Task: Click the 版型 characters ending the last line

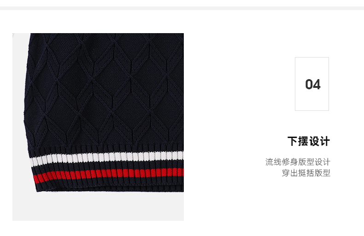Action: [x=322, y=173]
